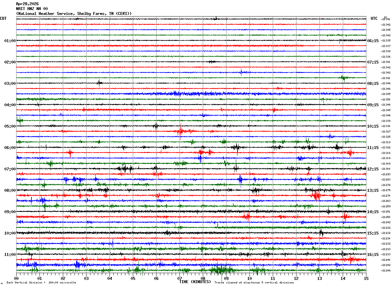Click minute 15 on the bottom time axis
Image resolution: width=392 pixels, height=287 pixels.
[x=366, y=278]
